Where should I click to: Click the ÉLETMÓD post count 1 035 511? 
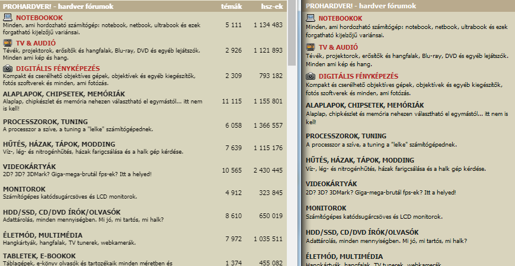pos(268,239)
